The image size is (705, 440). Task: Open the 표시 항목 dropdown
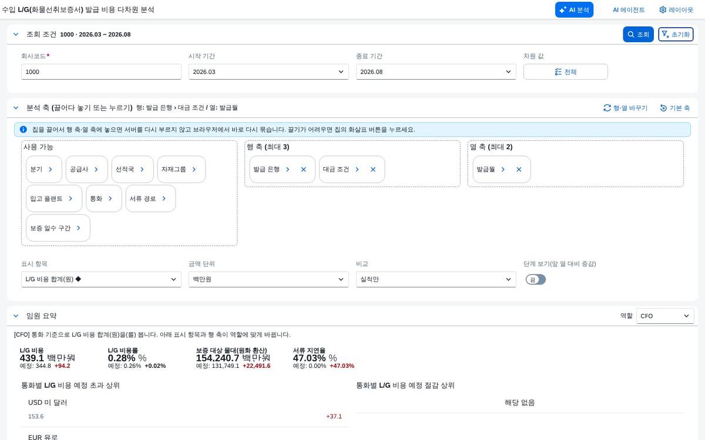click(x=101, y=279)
